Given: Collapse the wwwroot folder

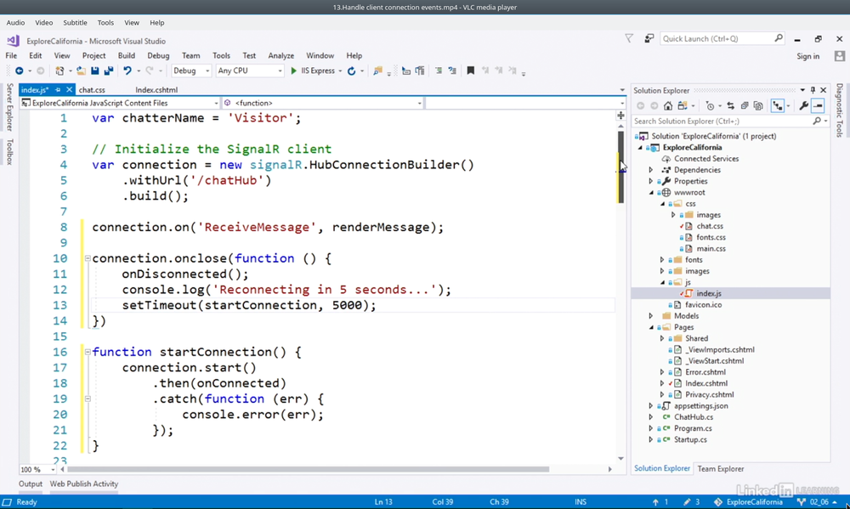Looking at the screenshot, I should [x=651, y=192].
